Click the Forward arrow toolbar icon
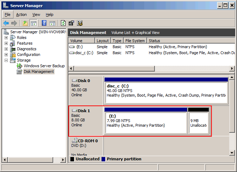Viewport: 237px width, 172px height. pos(14,23)
